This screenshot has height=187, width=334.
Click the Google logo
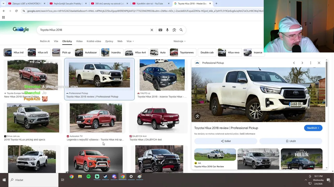coord(21,30)
